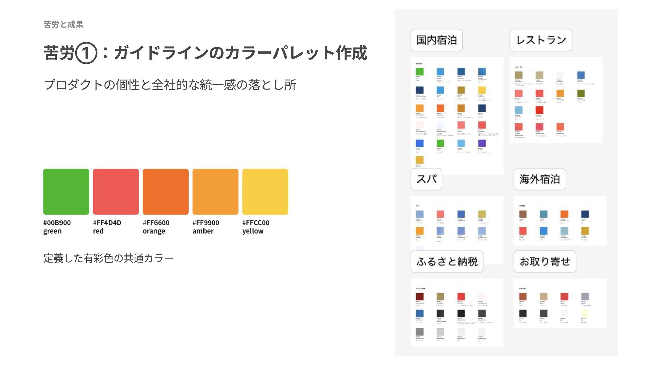Open the 海外宿泊 palette thumbnail

pos(560,221)
